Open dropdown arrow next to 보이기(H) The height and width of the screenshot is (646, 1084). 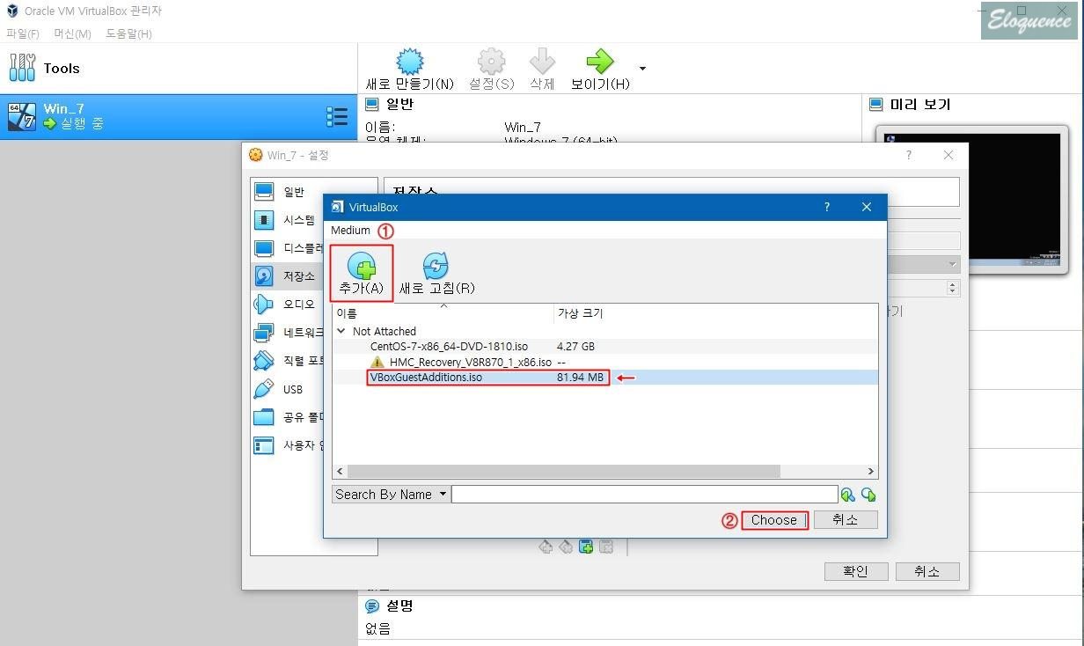642,68
